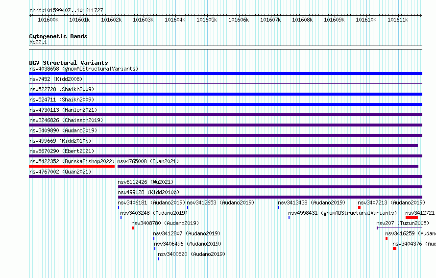Click nsv524711 (Shaikh2009) label
The height and width of the screenshot is (278, 436).
(62, 100)
